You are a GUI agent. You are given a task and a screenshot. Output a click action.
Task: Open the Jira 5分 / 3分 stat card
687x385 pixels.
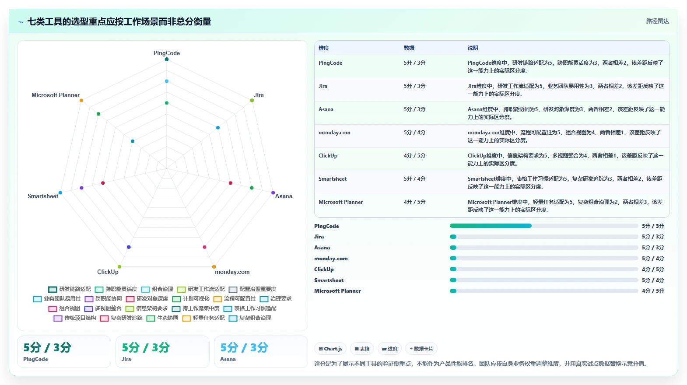tap(162, 352)
